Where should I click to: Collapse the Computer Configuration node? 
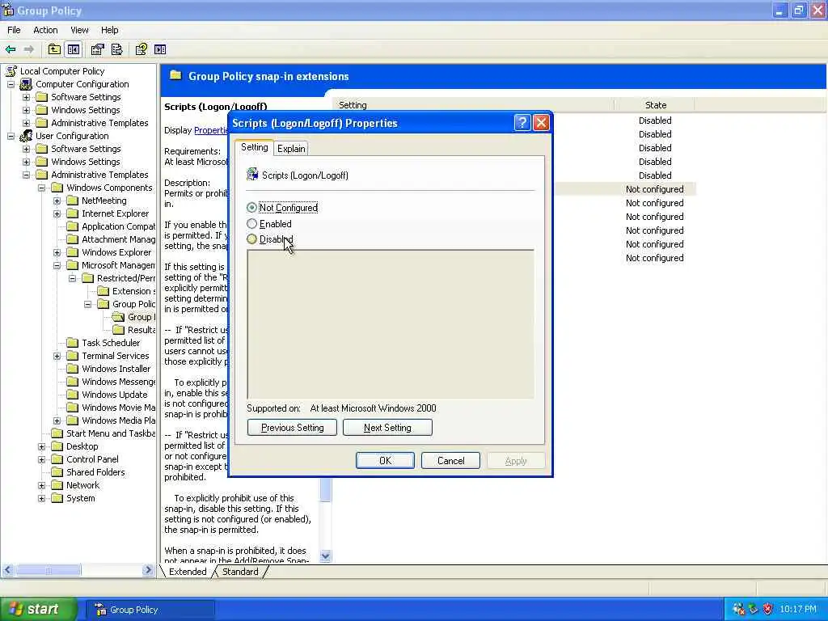tap(11, 84)
